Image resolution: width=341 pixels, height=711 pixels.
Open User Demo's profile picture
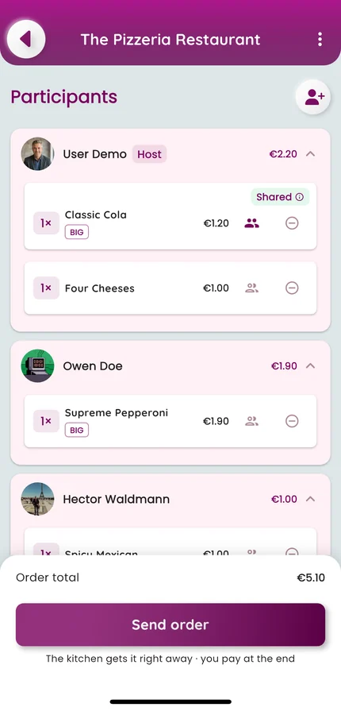(x=37, y=154)
